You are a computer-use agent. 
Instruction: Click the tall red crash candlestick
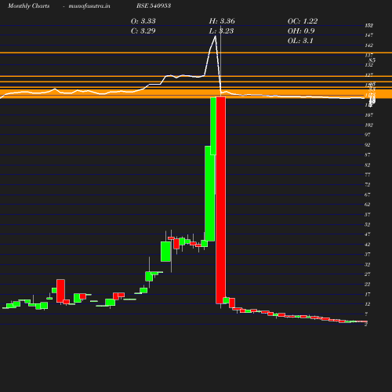[221, 200]
